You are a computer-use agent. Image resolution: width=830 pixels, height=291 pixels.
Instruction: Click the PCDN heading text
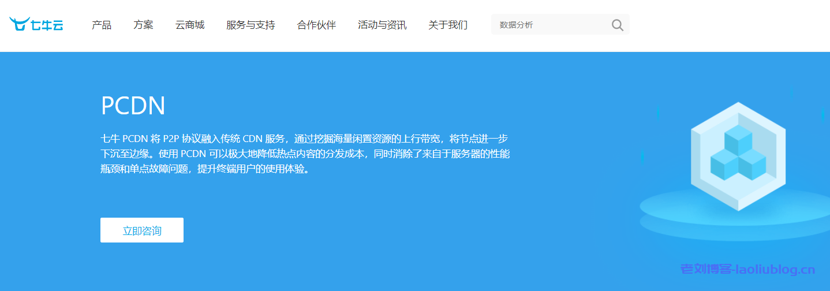(133, 106)
